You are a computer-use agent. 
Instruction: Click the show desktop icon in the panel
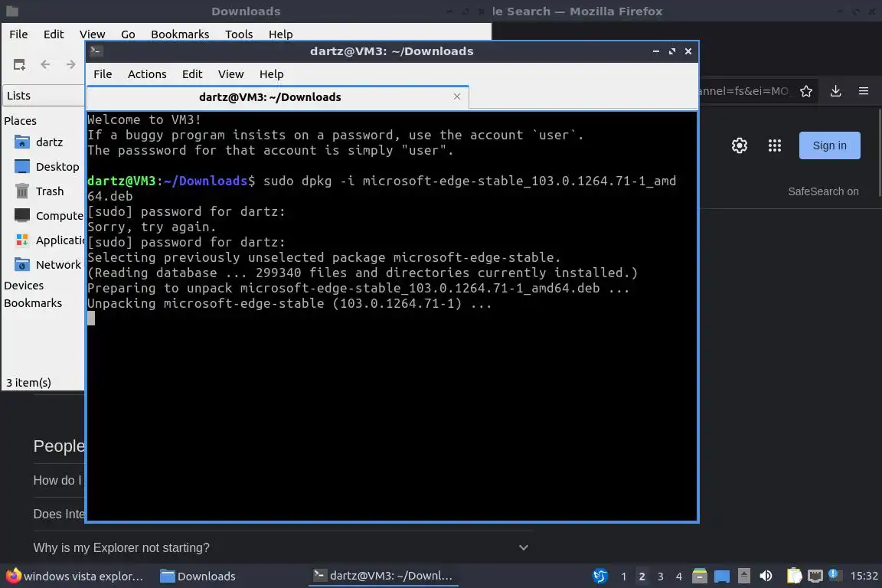[722, 577]
